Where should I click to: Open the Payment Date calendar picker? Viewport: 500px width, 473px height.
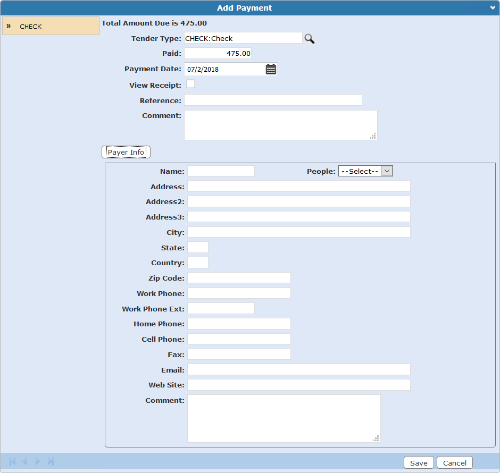[271, 69]
